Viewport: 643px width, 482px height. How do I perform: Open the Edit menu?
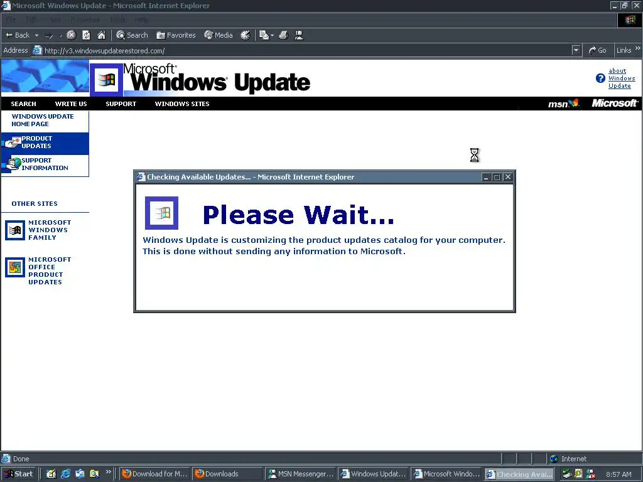tap(31, 19)
